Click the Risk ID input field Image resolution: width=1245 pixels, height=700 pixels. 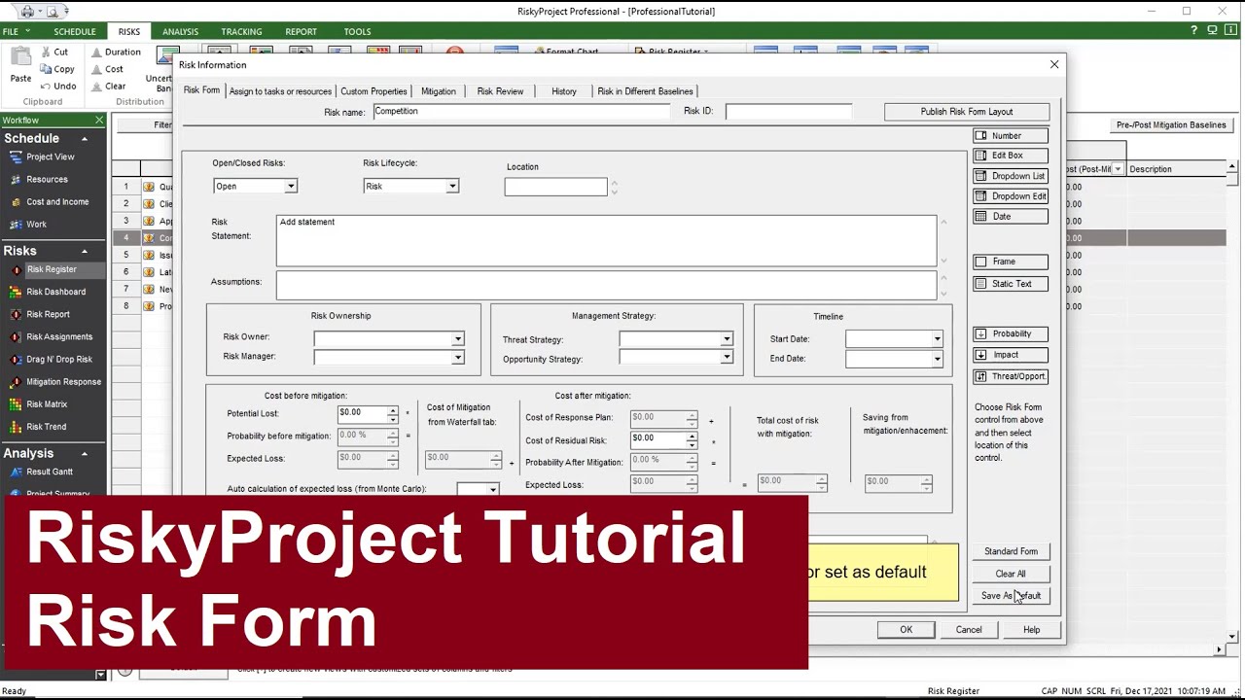pos(788,112)
